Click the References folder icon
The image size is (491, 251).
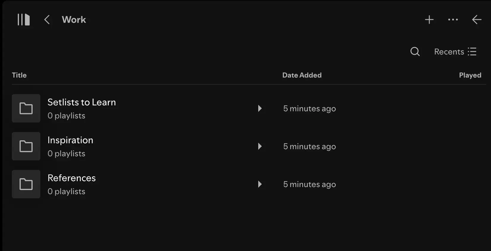(26, 184)
